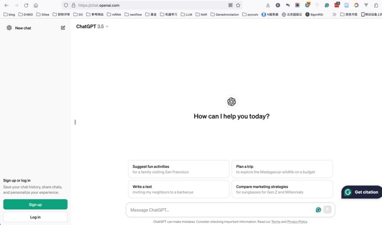Expand the ChatGPT 3.5 model dropdown
The width and height of the screenshot is (382, 225).
(x=92, y=26)
